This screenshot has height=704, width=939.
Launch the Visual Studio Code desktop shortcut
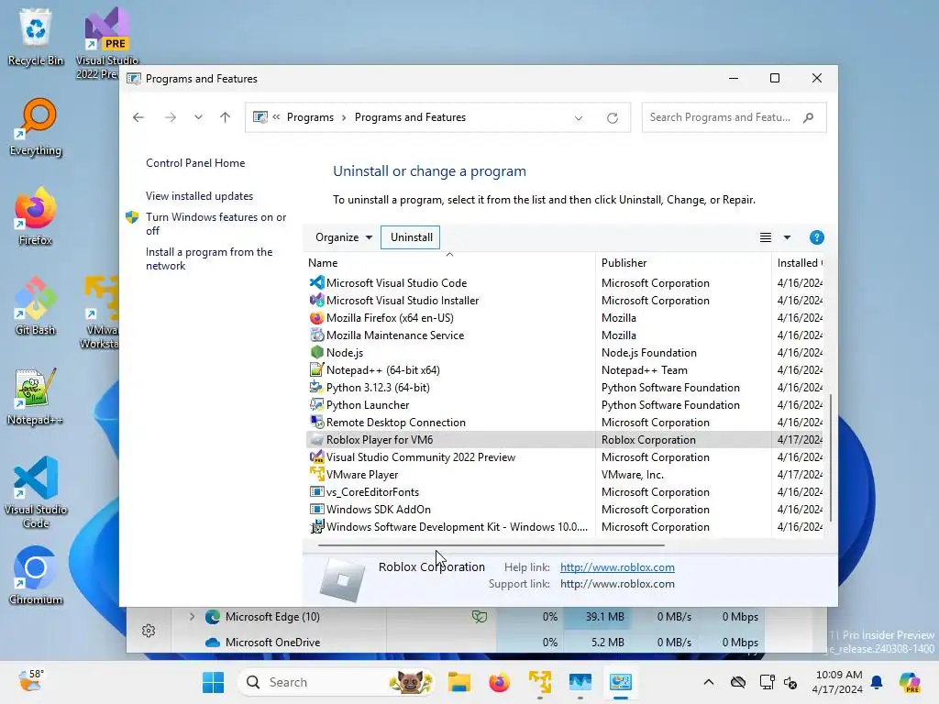(x=36, y=492)
